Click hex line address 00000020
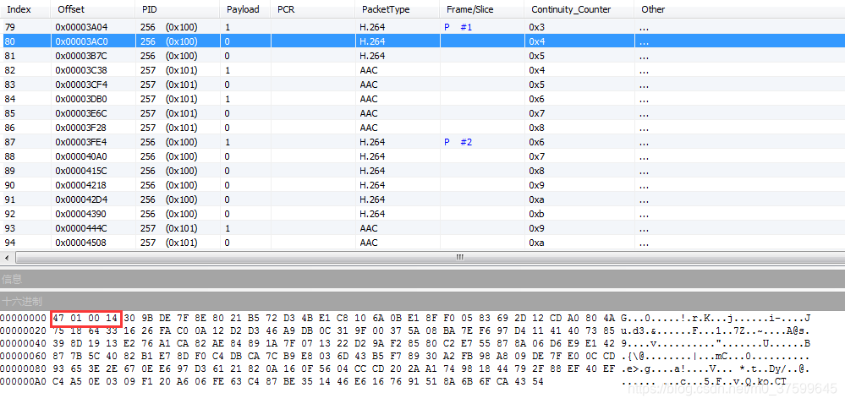 [23, 330]
